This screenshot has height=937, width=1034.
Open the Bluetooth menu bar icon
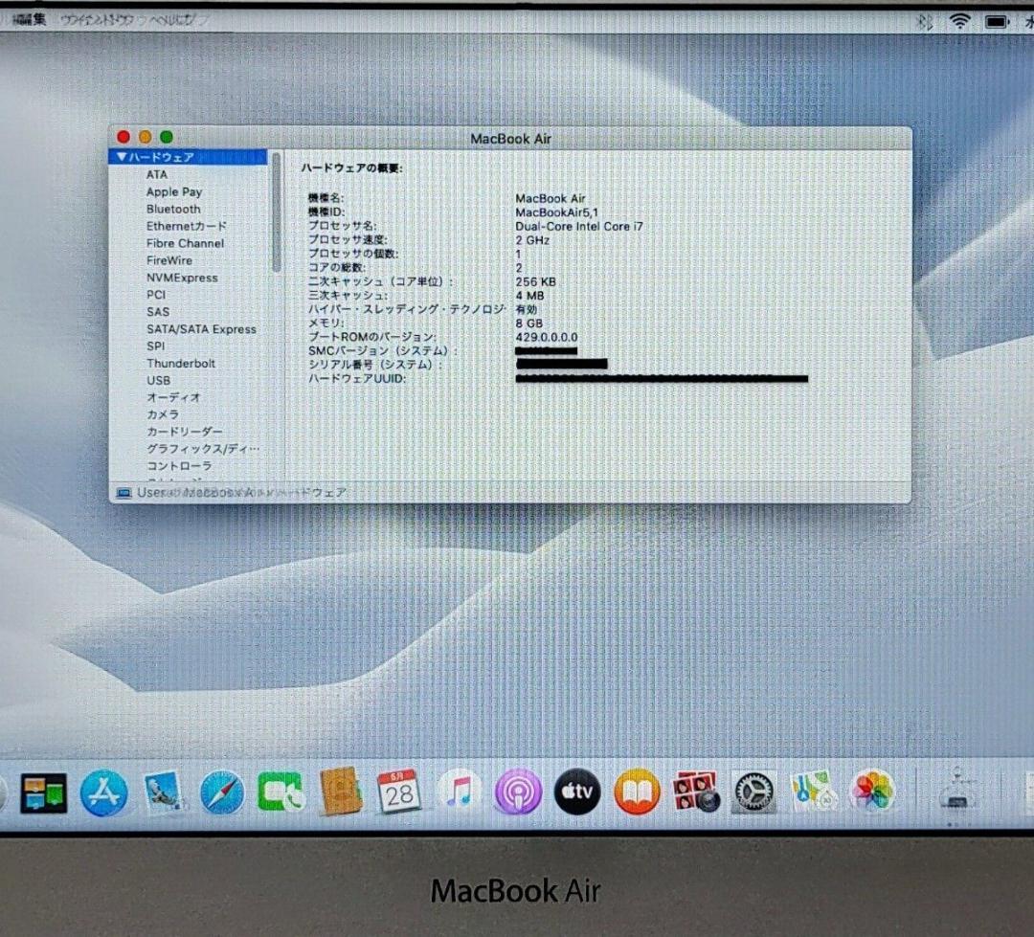[923, 20]
